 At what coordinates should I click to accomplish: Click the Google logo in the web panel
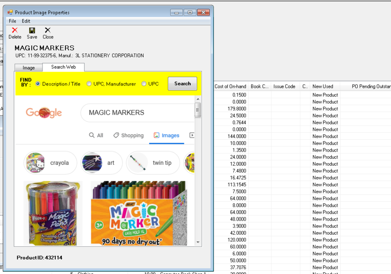(x=44, y=113)
